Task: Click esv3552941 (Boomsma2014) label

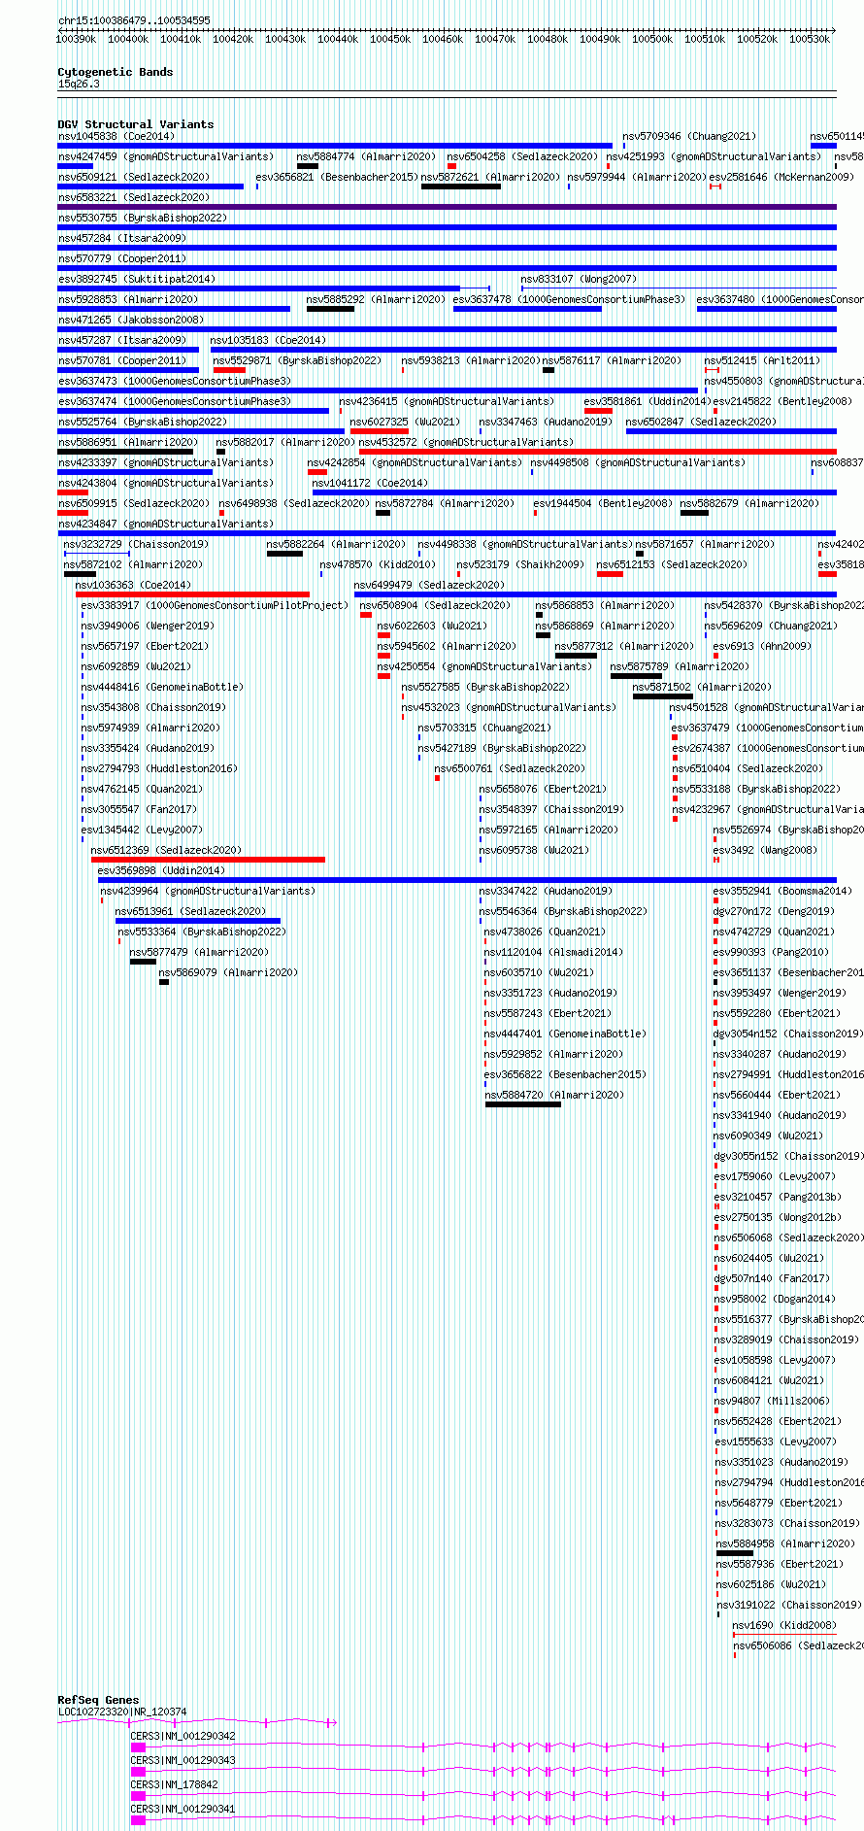Action: (x=782, y=891)
